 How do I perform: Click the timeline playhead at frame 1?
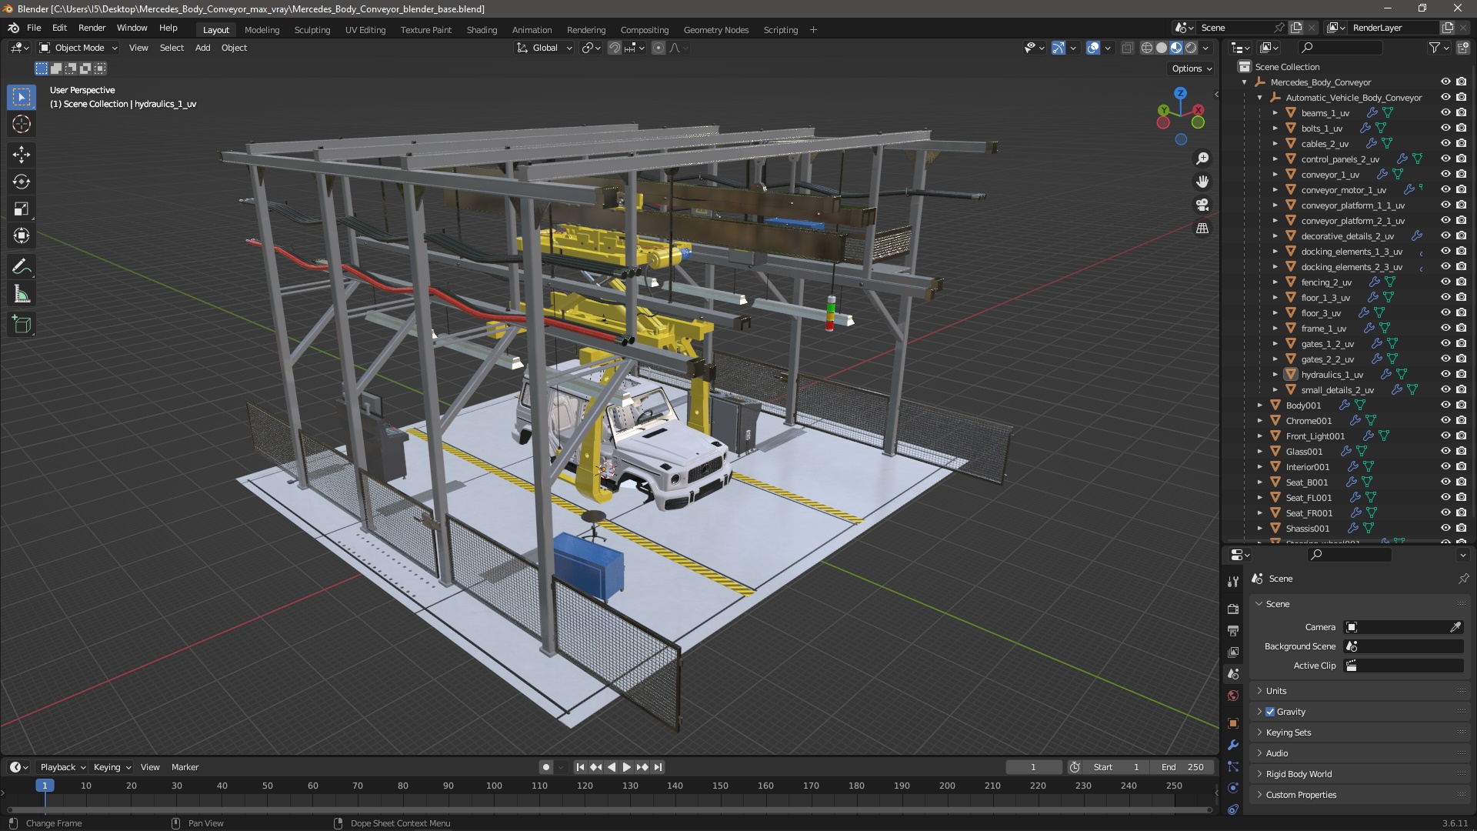[45, 786]
